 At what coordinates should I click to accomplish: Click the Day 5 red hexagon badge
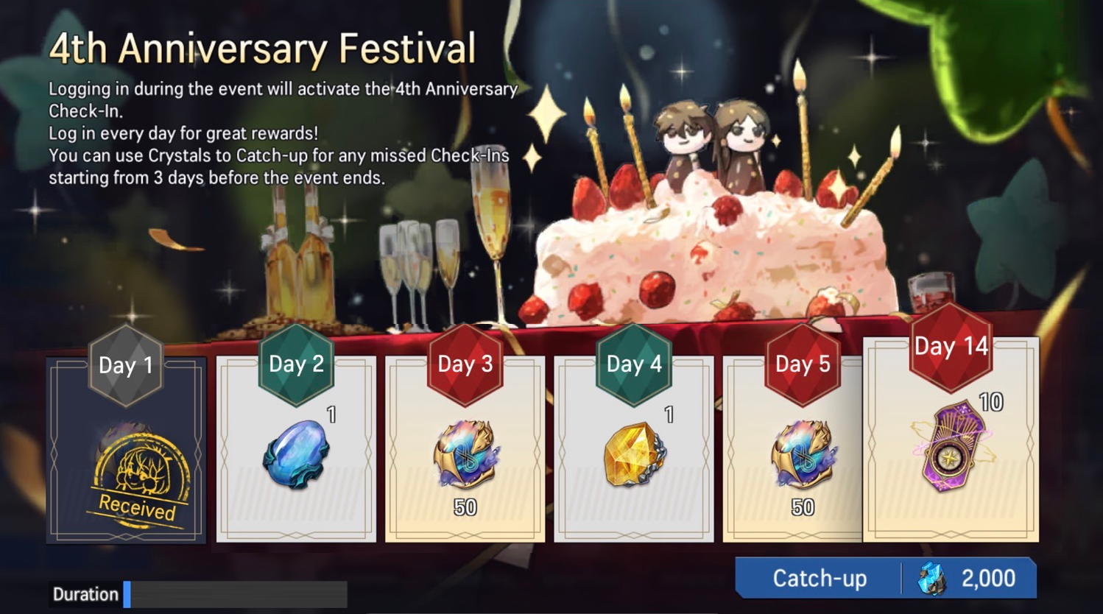click(803, 364)
